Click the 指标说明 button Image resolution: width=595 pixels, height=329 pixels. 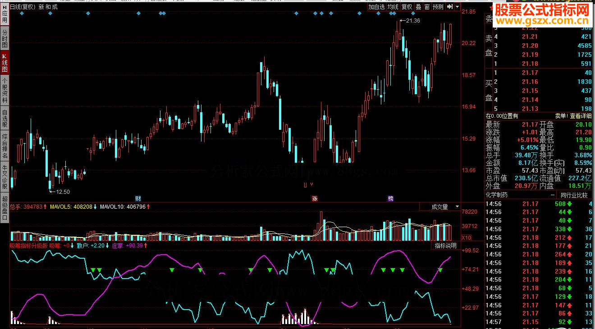pos(445,246)
